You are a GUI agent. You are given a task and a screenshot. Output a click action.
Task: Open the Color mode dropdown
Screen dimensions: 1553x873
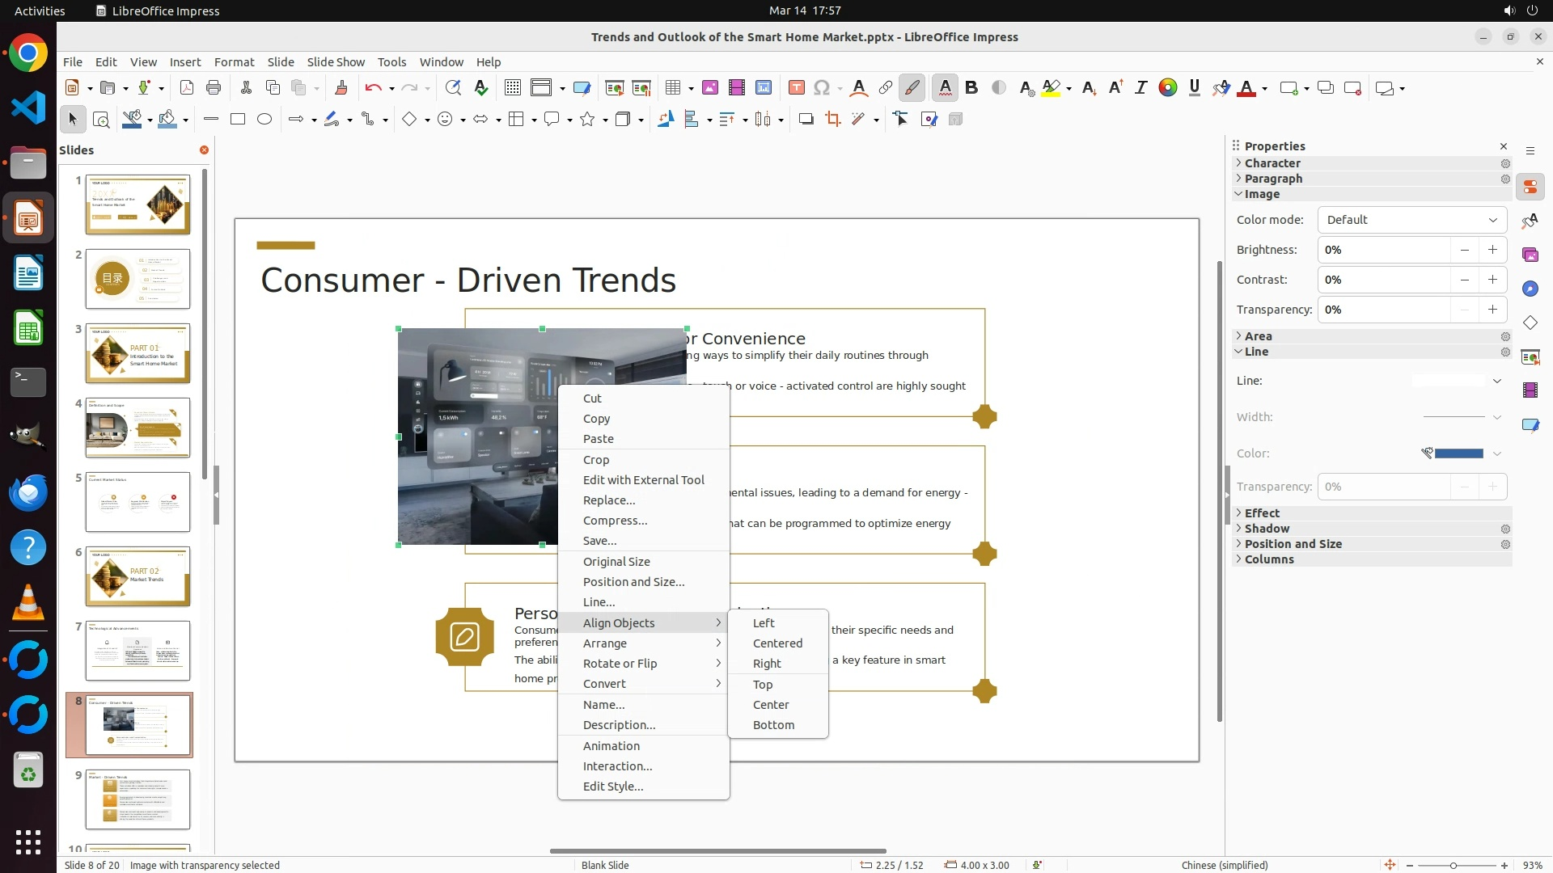tap(1411, 220)
